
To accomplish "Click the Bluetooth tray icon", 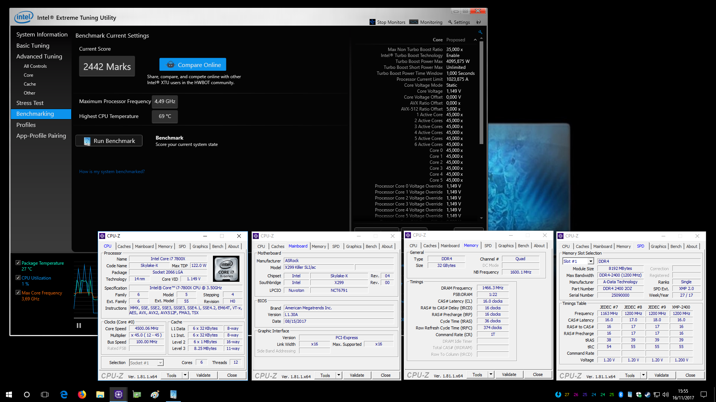I will pos(621,395).
